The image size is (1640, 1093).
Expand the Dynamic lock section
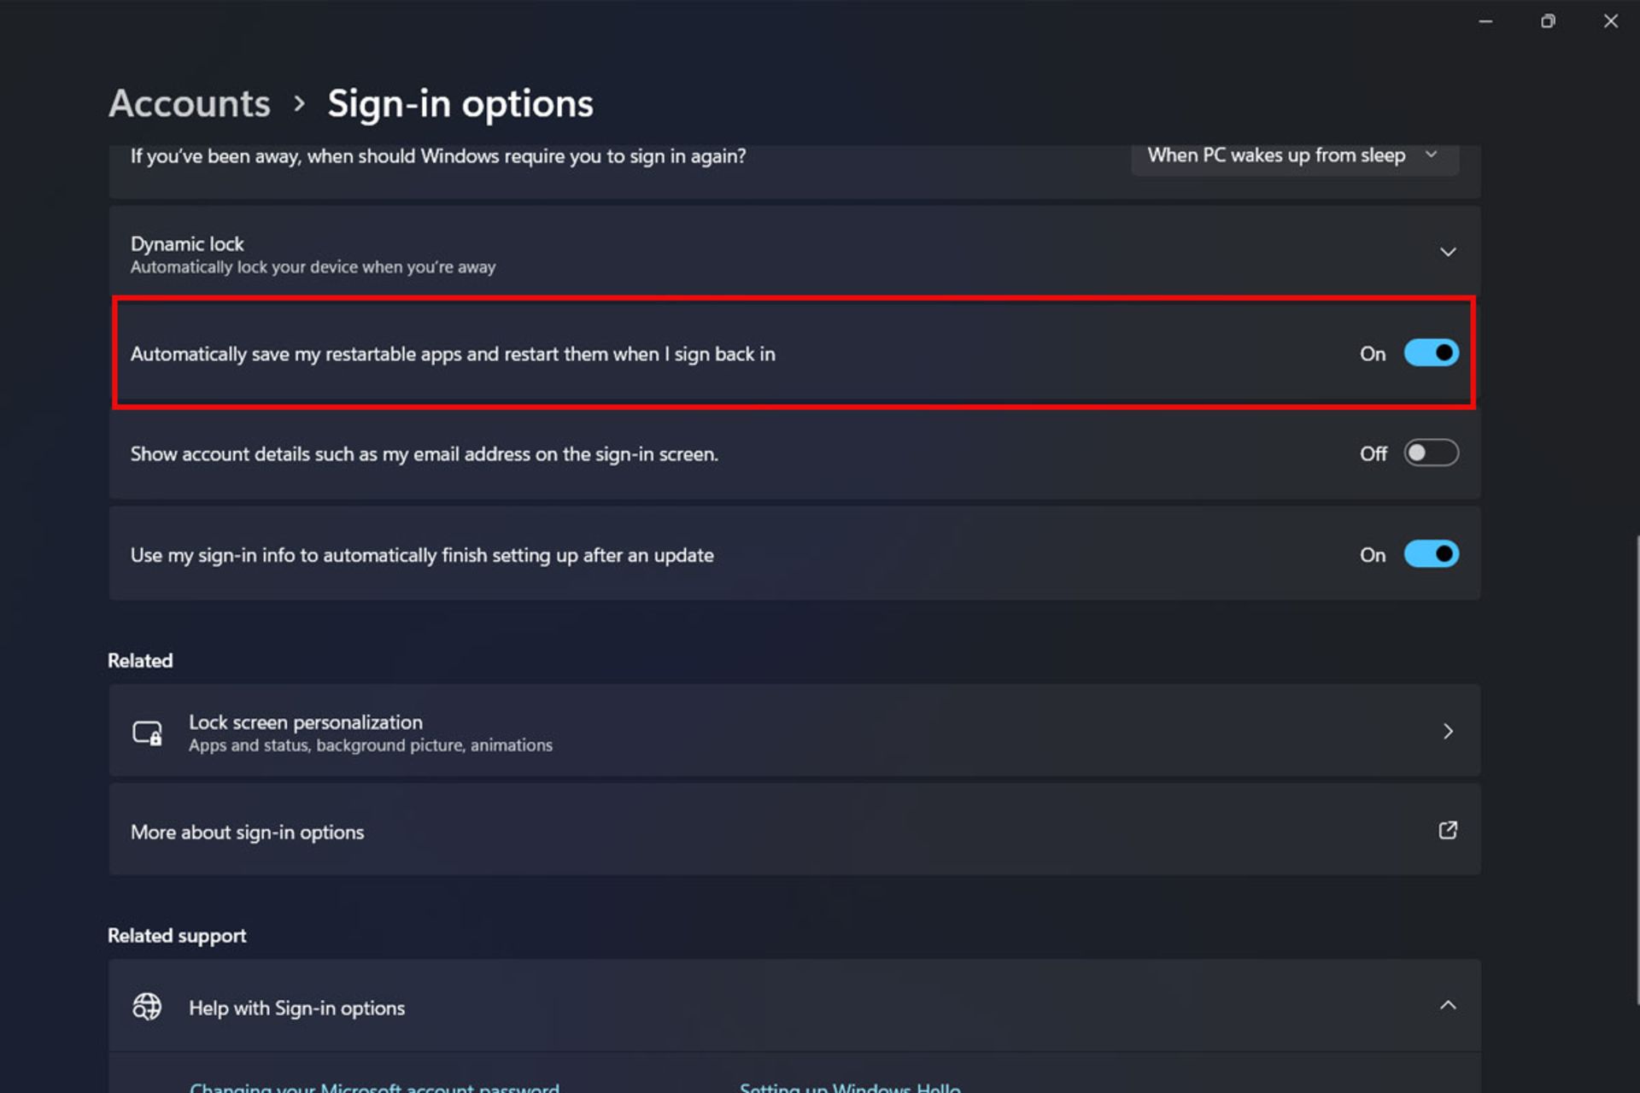(1447, 252)
